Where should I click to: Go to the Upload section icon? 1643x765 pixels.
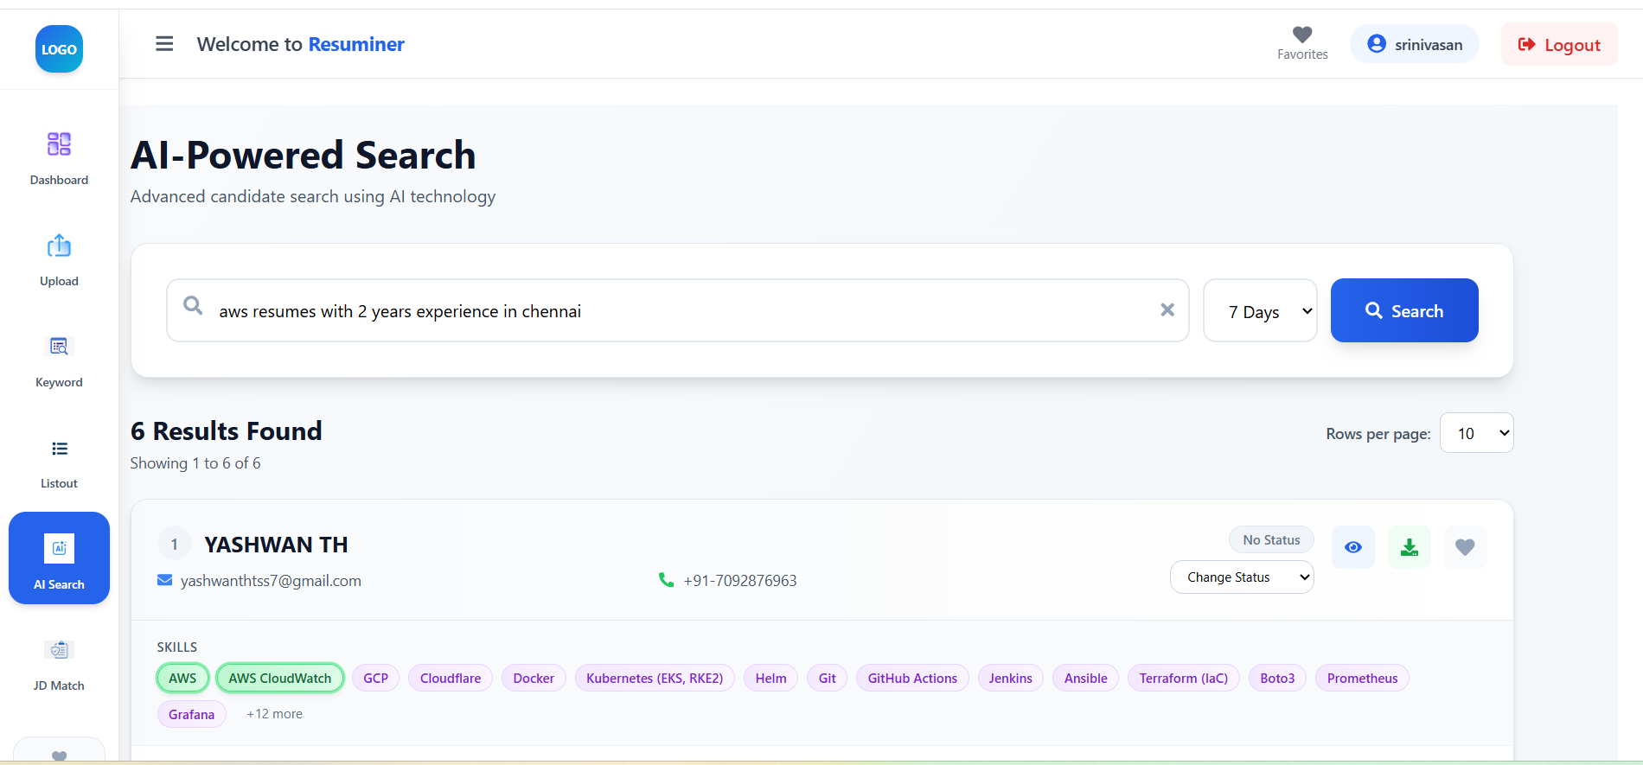click(59, 245)
